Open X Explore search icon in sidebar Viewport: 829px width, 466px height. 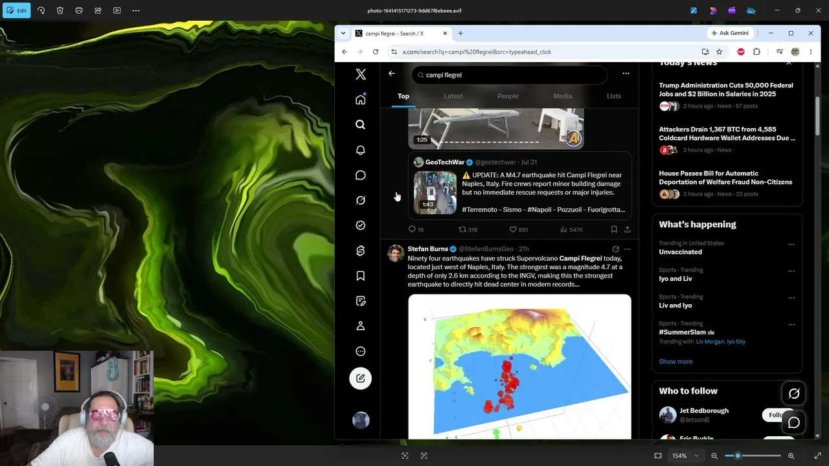pyautogui.click(x=361, y=125)
